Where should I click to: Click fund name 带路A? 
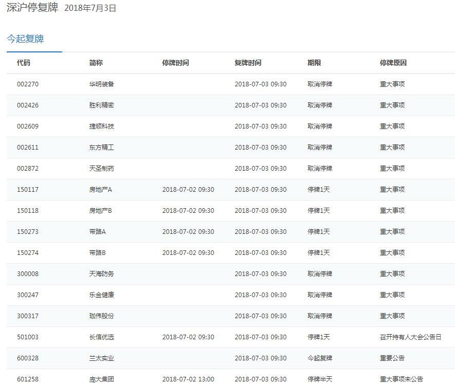[98, 232]
